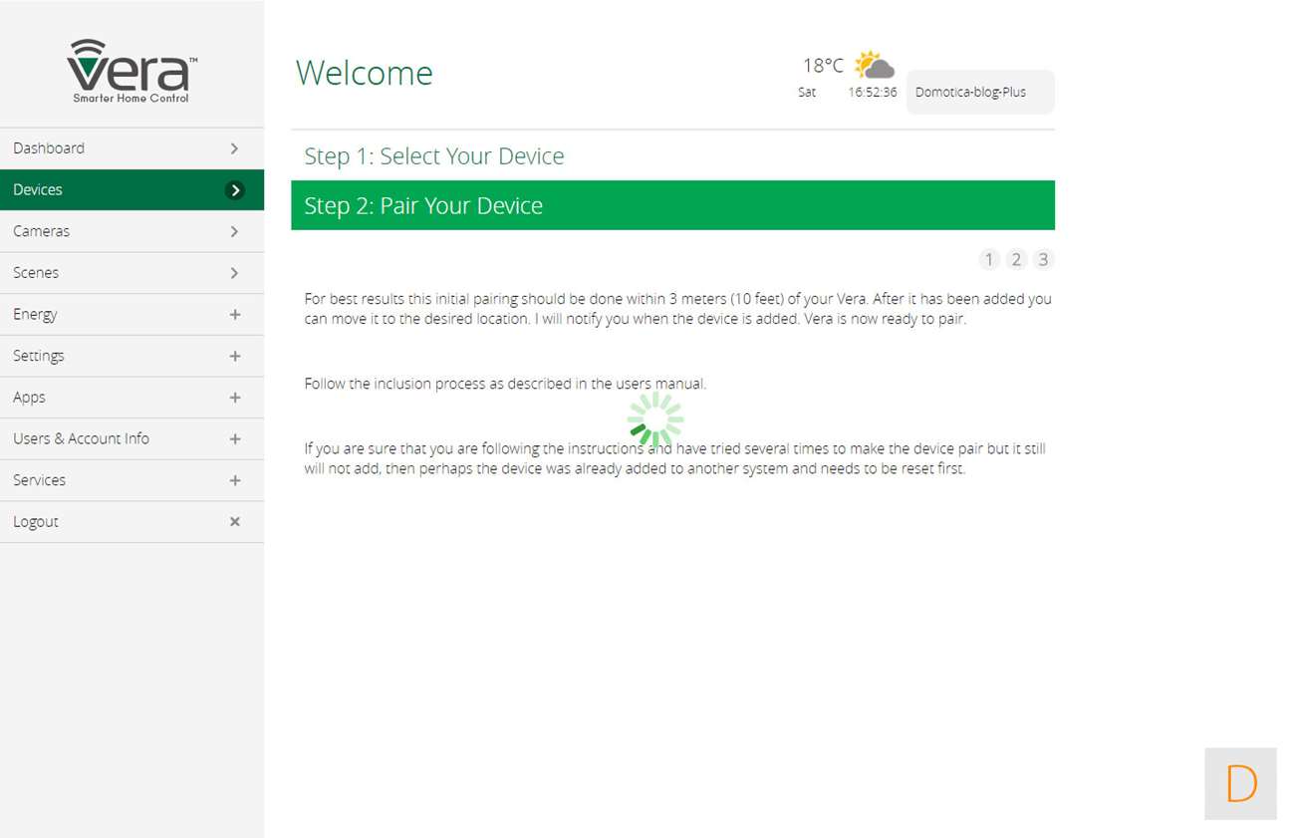Click the Scenes chevron arrow
Image resolution: width=1295 pixels, height=838 pixels.
point(235,273)
